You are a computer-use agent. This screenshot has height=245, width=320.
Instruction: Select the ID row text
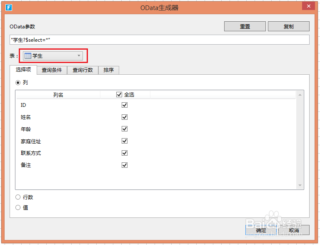point(23,105)
